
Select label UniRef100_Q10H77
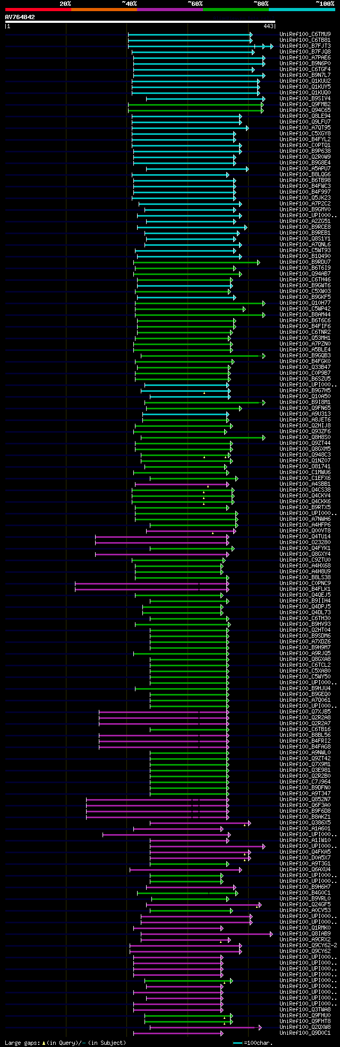click(x=305, y=303)
